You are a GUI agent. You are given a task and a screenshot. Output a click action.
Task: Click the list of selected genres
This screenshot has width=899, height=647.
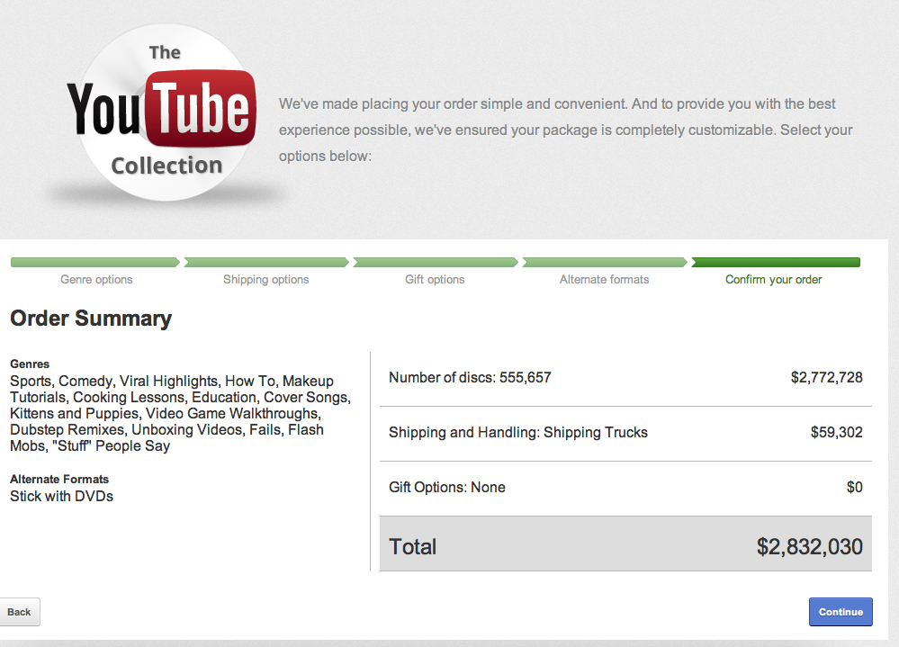click(x=181, y=413)
